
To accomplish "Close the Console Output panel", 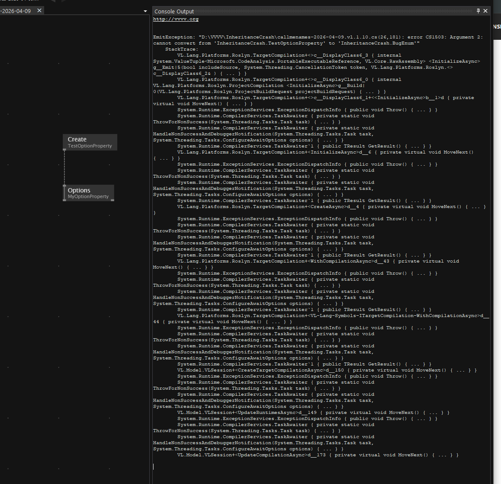I will click(x=485, y=11).
